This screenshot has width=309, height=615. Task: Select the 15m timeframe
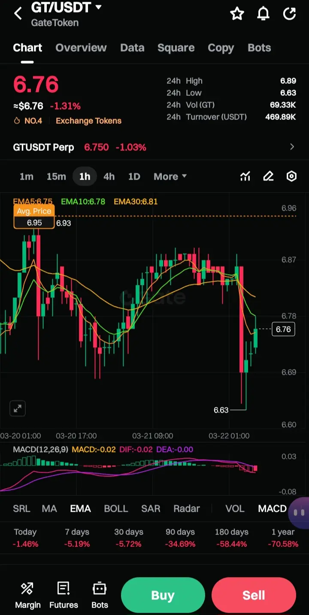point(56,177)
